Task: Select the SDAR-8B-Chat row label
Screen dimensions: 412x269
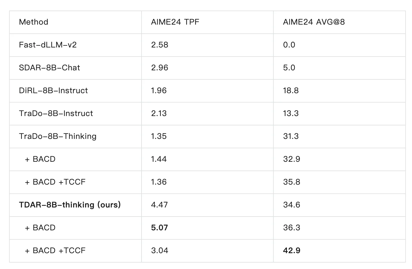Action: coord(49,68)
